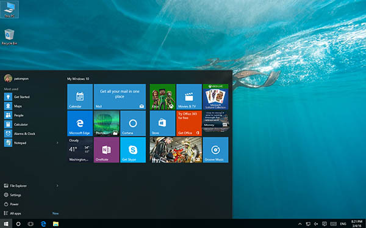Open the Calendar tile
Screen dimensions: 366x228
click(80, 97)
